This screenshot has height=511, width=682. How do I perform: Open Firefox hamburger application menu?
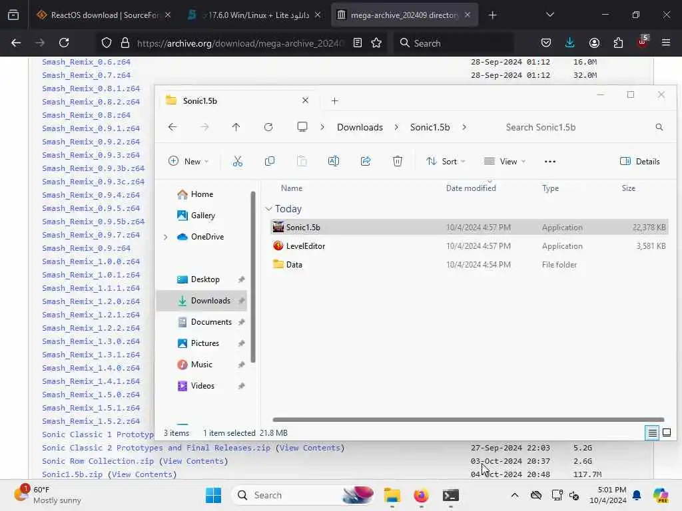click(666, 43)
